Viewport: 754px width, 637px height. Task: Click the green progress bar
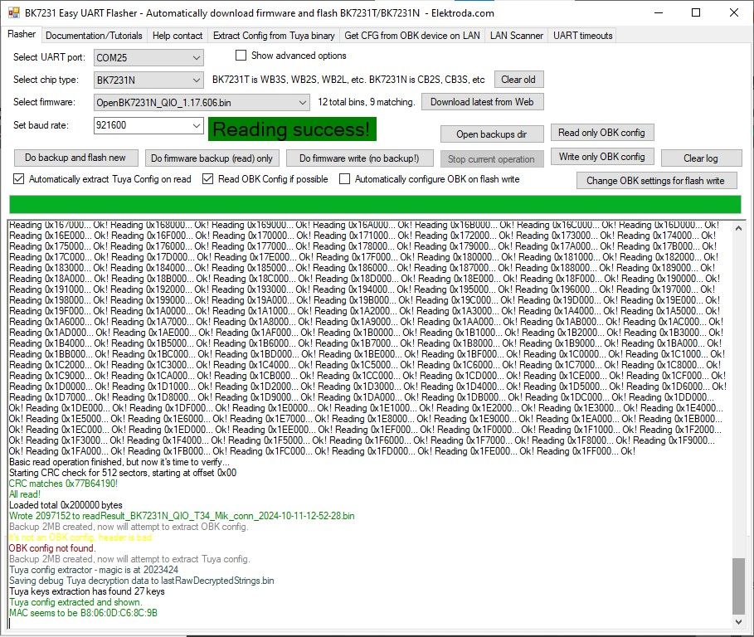pyautogui.click(x=375, y=204)
